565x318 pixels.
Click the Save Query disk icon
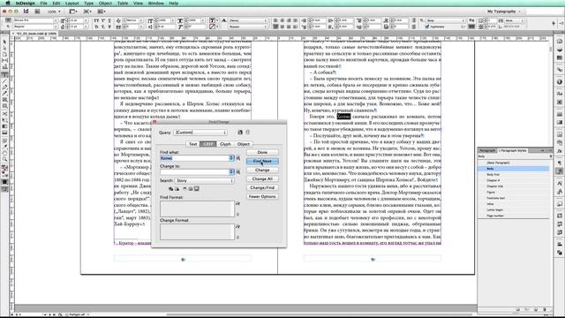click(x=240, y=132)
